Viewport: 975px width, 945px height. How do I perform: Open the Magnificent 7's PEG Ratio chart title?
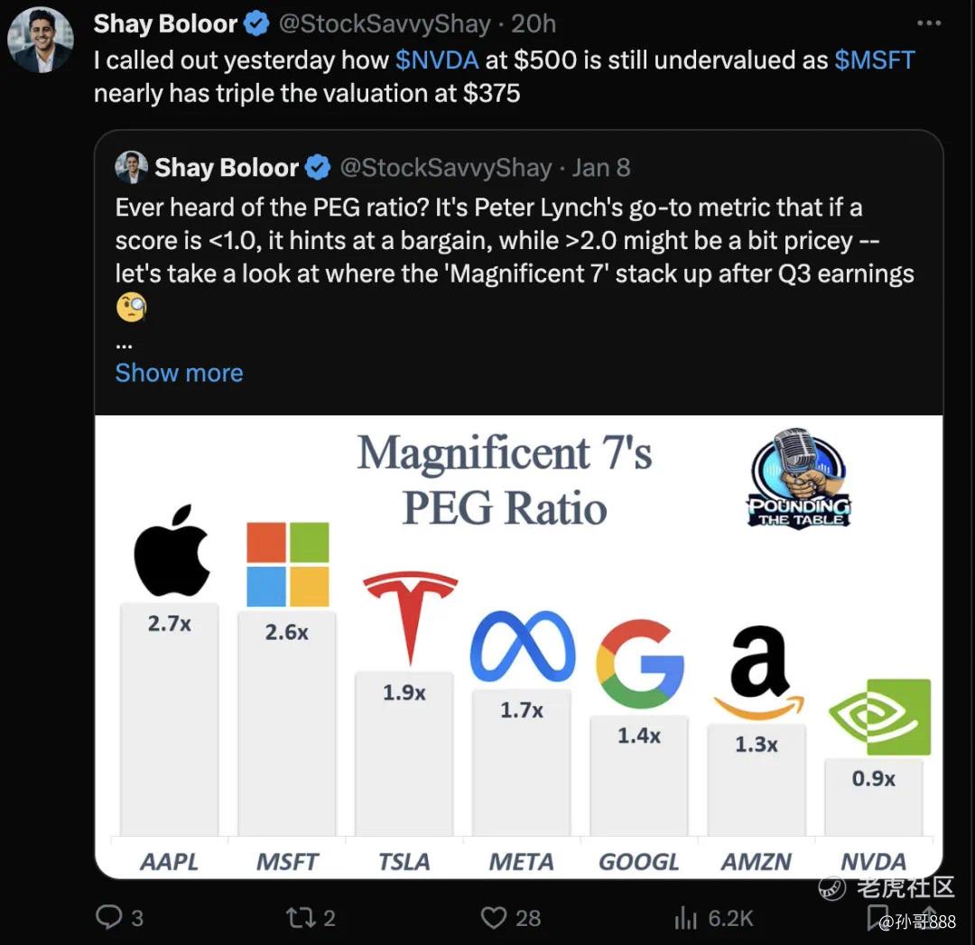tap(504, 479)
